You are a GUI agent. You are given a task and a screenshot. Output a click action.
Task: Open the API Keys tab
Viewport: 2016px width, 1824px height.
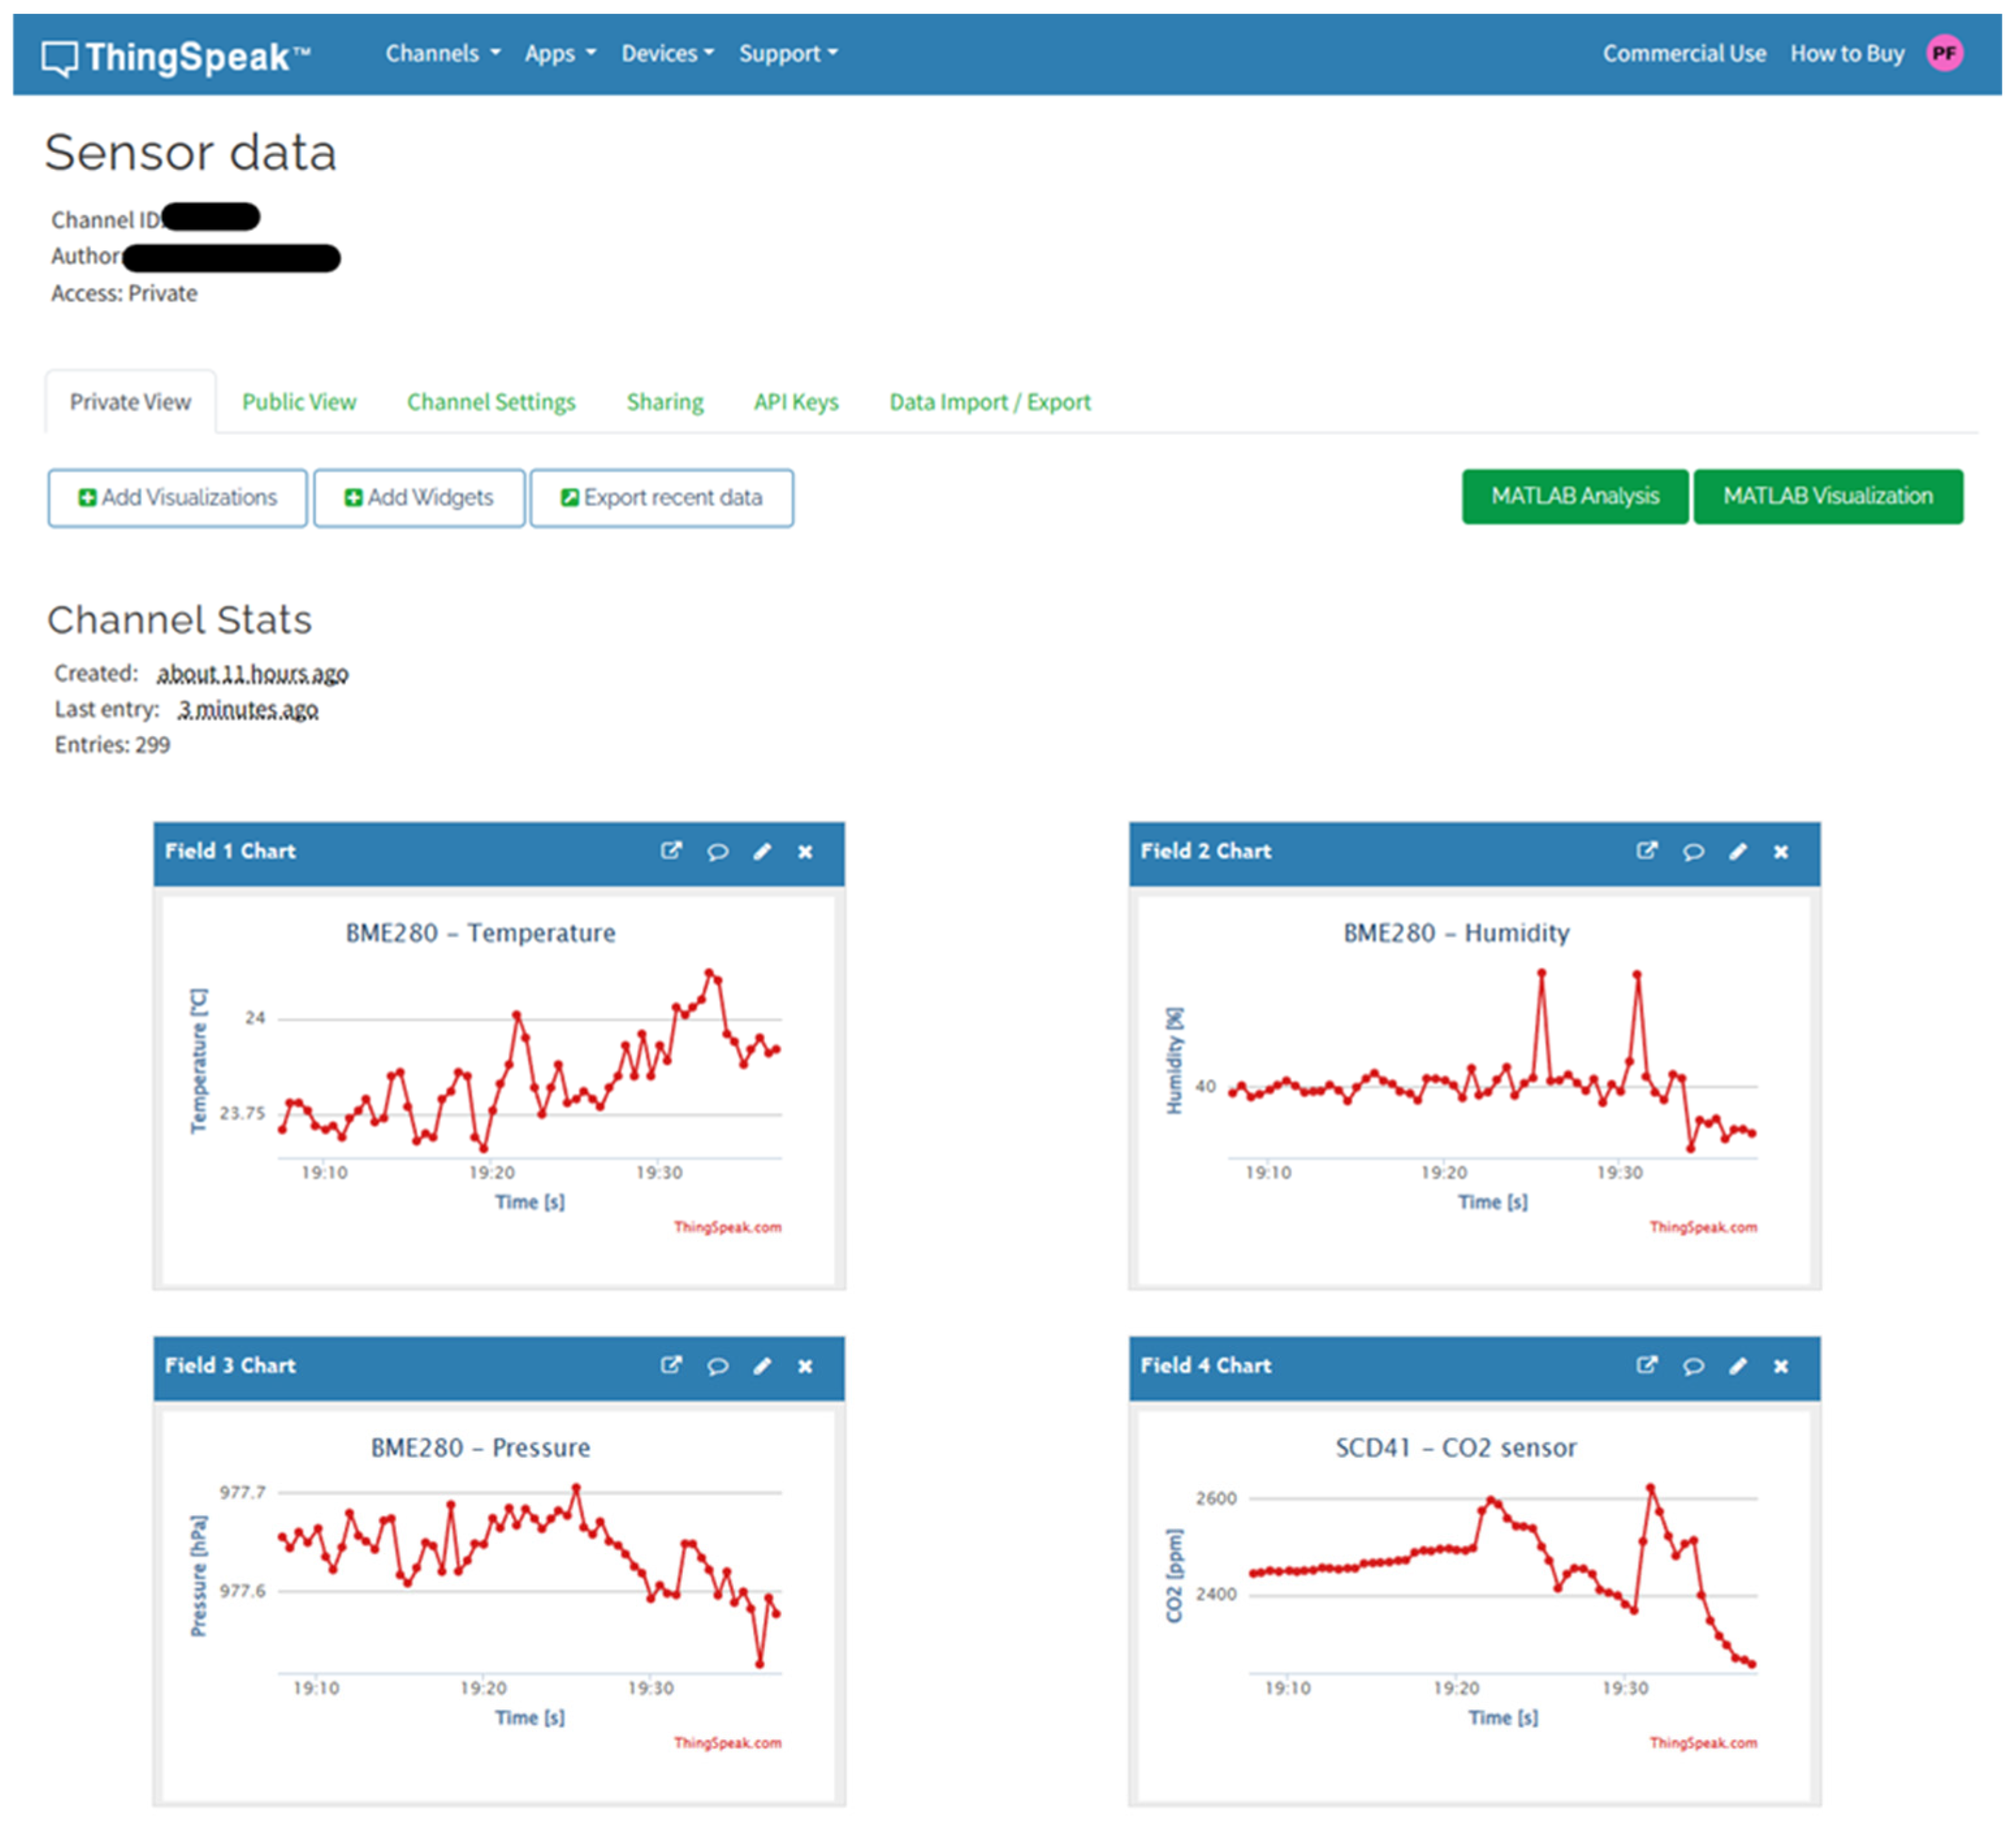click(x=796, y=402)
